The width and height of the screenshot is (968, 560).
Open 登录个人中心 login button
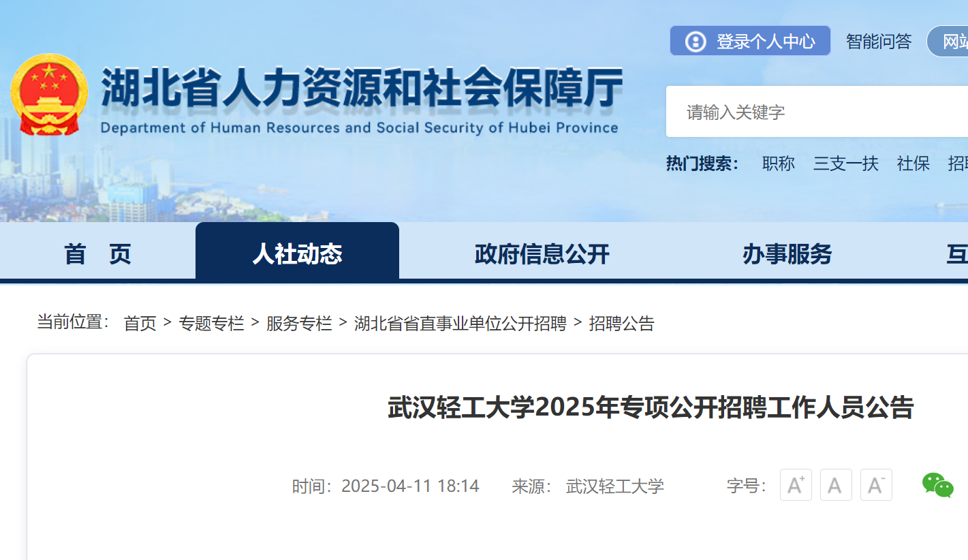coord(750,41)
